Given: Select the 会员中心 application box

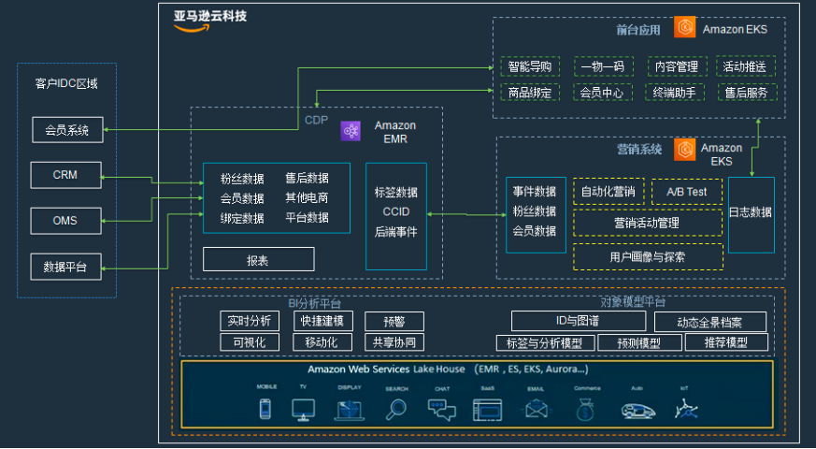Looking at the screenshot, I should [602, 93].
